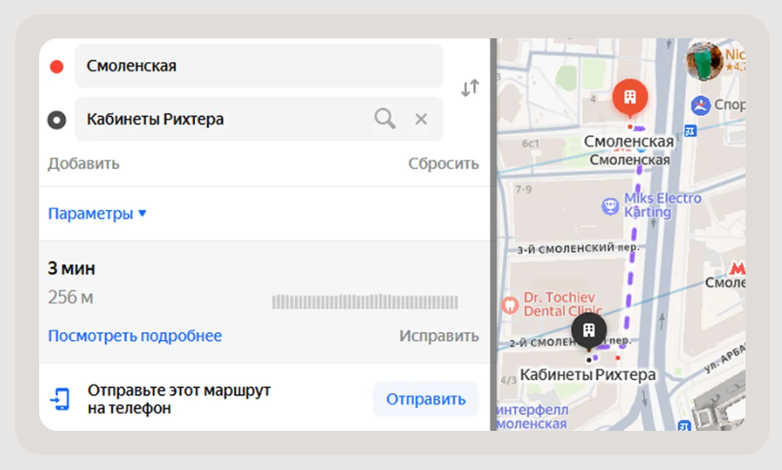
Task: Click the 256 м distance text
Action: [70, 297]
